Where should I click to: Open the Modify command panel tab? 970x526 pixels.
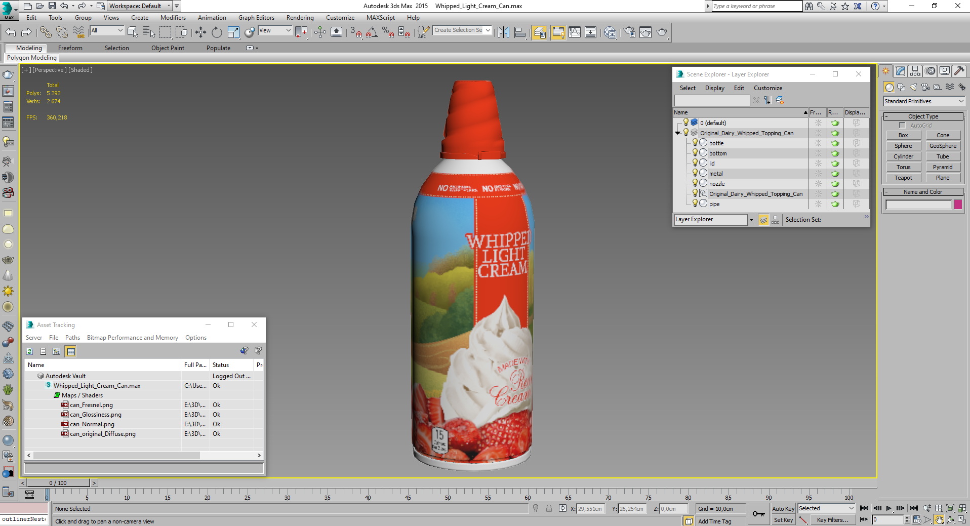[x=900, y=71]
